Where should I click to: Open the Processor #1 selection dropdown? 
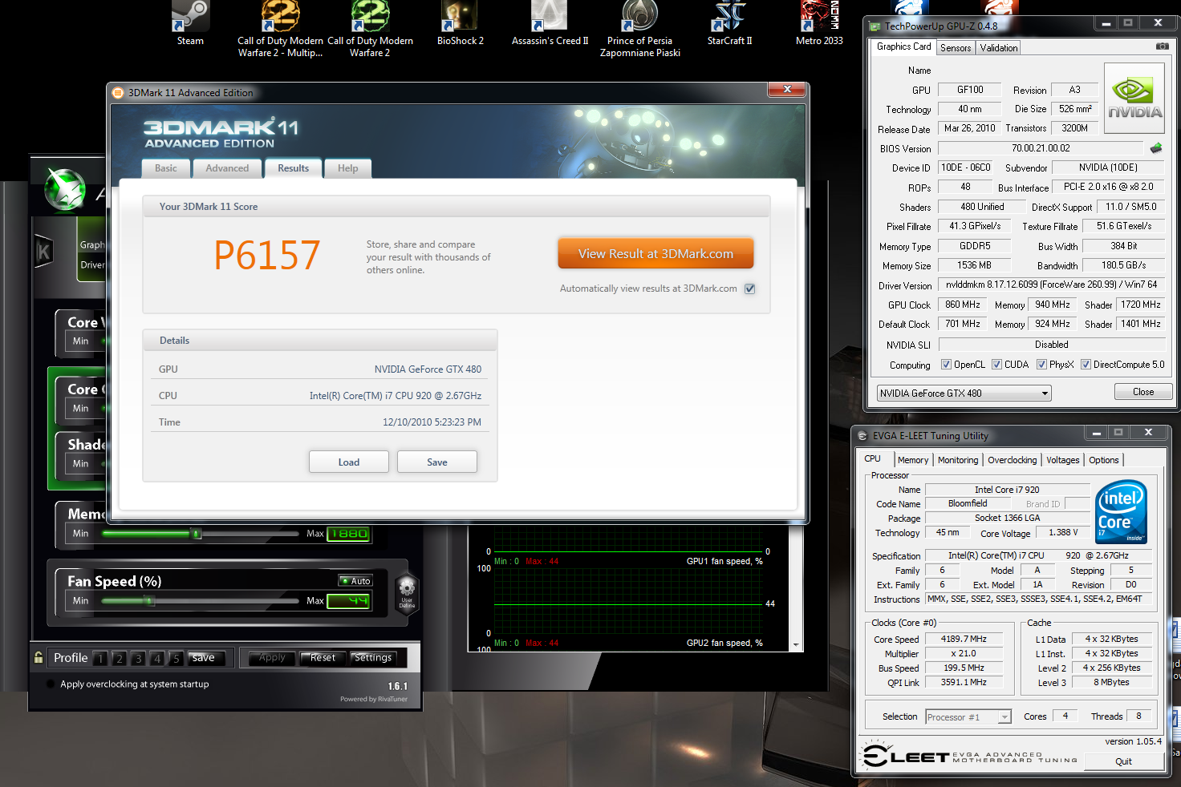pyautogui.click(x=968, y=717)
